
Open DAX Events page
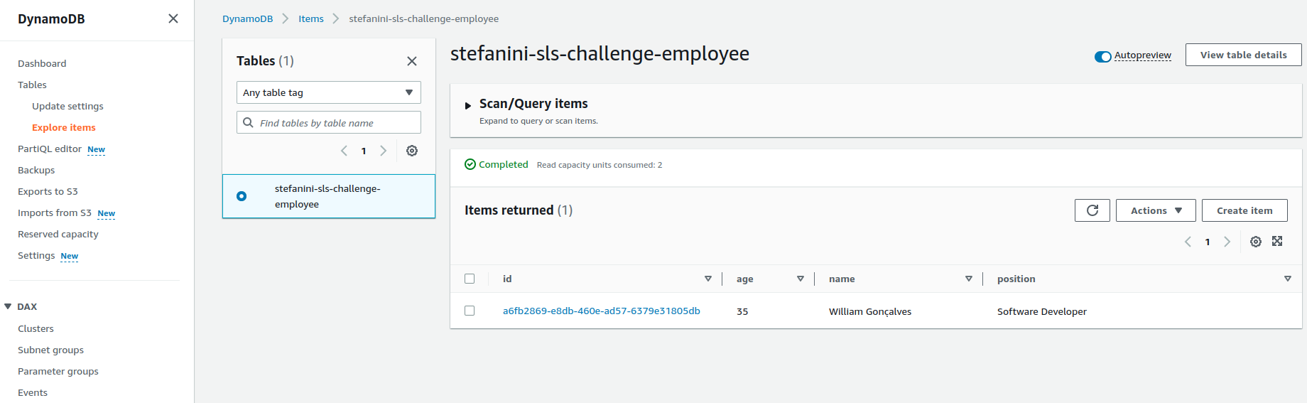[33, 392]
